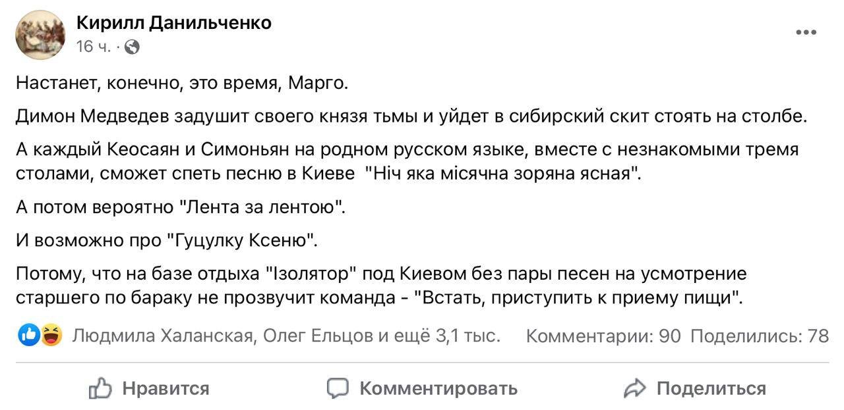The height and width of the screenshot is (410, 844).
Task: Click the speech bubble comment icon
Action: (x=338, y=388)
